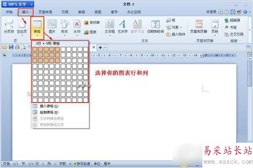The image size is (253, 168).
Task: Open the 素材库 material library
Action: point(92,23)
